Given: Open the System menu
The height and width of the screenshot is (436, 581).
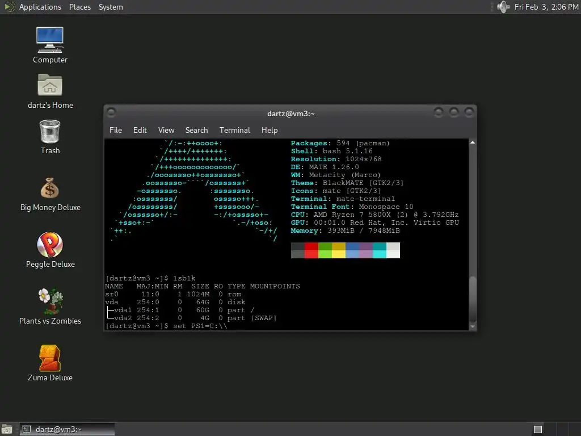Looking at the screenshot, I should click(x=111, y=7).
